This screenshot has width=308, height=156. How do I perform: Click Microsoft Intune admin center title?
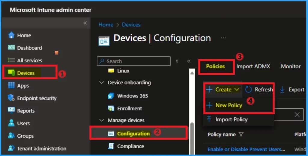point(51,10)
